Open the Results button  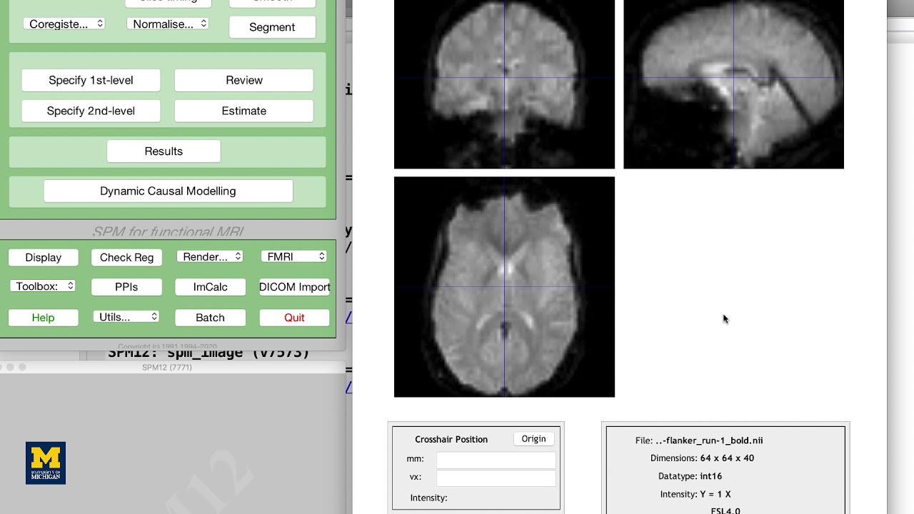click(164, 151)
